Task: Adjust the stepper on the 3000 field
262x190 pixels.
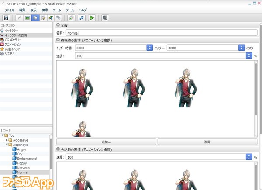Action: coord(241,48)
